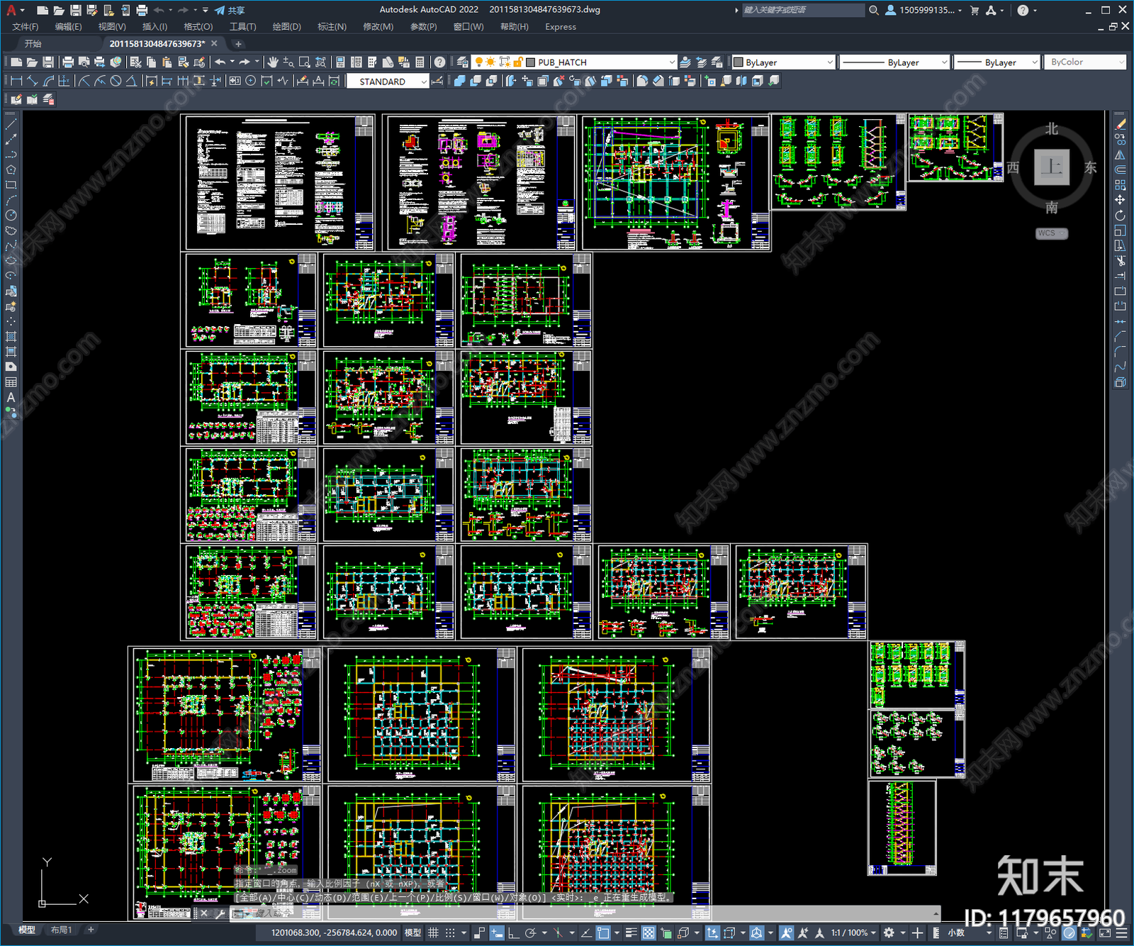
Task: Click the 共享 share button
Action: tap(230, 10)
